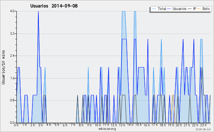Click the y-axis value '2.4'
Screen dimensions: 214x132
tap(12, 56)
